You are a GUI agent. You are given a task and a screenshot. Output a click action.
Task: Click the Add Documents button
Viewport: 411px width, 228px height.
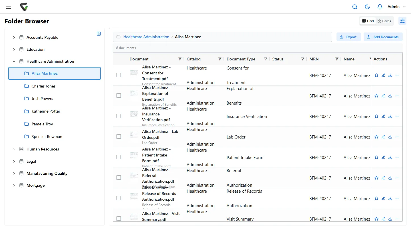pyautogui.click(x=383, y=37)
